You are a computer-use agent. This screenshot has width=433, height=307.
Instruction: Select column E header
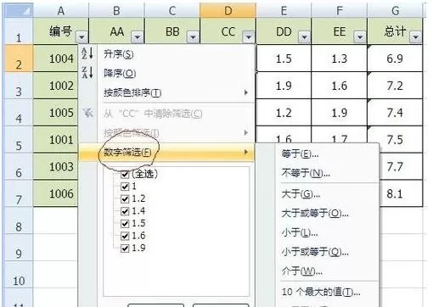click(x=284, y=11)
